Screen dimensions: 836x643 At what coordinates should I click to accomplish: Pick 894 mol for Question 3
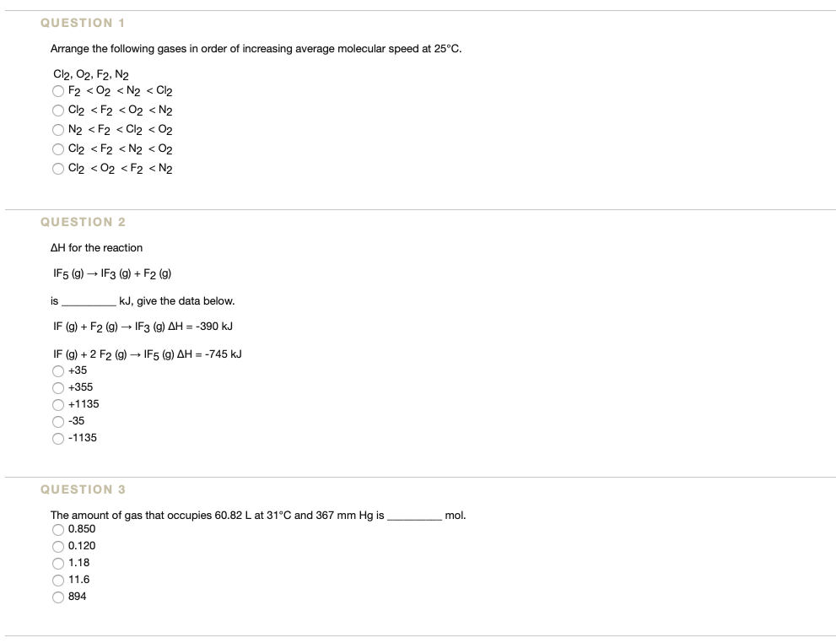[57, 597]
